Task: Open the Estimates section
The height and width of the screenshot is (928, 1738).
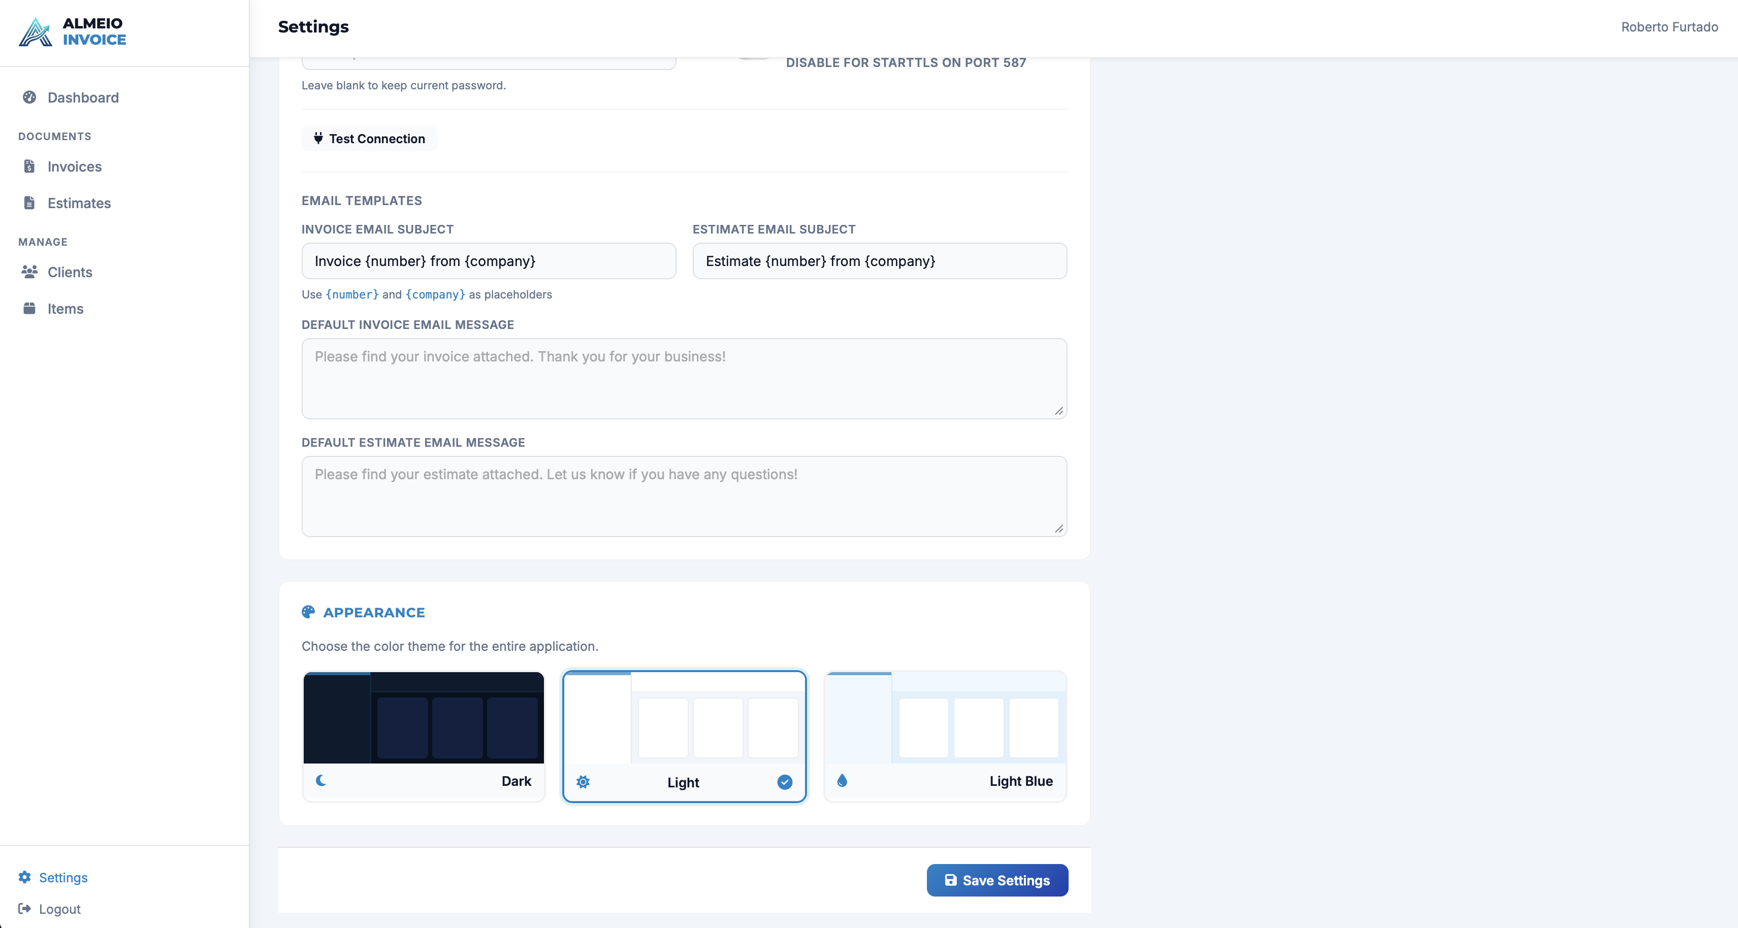Action: (x=79, y=203)
